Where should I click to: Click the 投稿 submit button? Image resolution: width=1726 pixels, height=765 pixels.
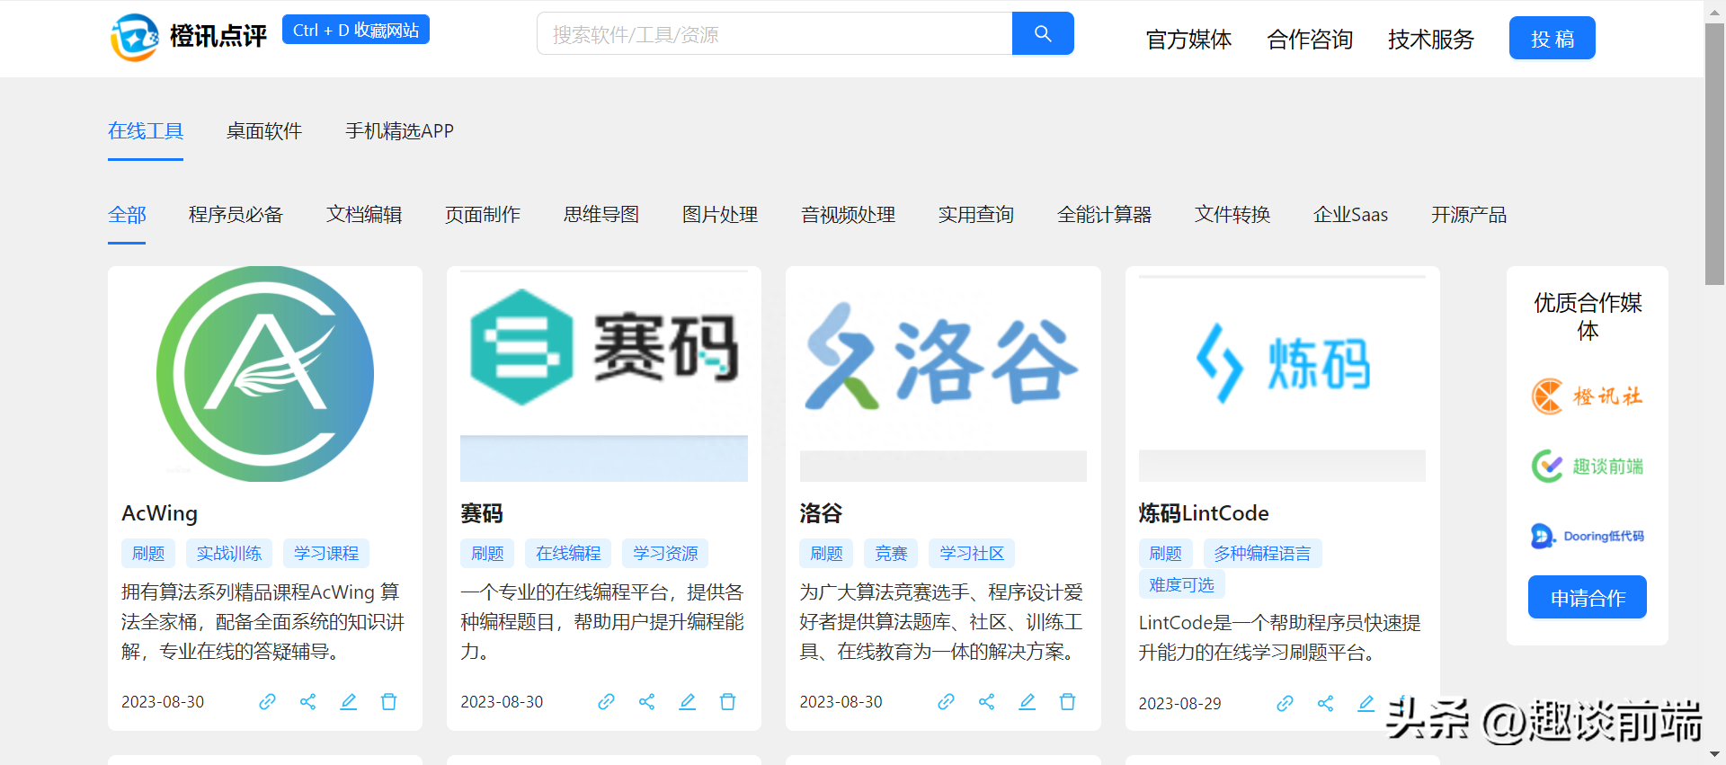click(1553, 38)
